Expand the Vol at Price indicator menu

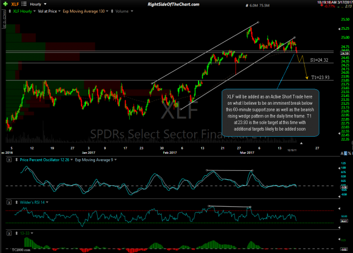[x=59, y=11]
